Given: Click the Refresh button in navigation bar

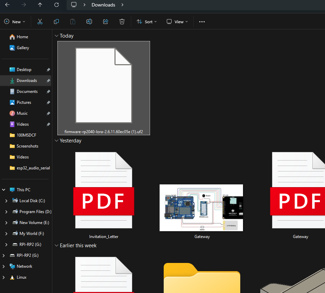Looking at the screenshot, I should tap(57, 5).
